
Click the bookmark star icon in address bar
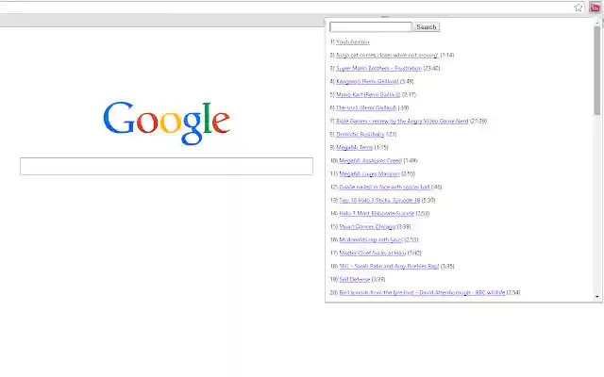(578, 8)
